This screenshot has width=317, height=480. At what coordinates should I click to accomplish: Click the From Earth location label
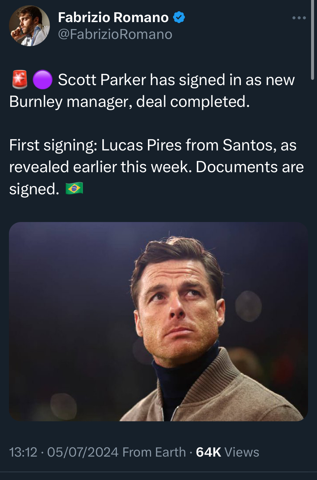[154, 452]
